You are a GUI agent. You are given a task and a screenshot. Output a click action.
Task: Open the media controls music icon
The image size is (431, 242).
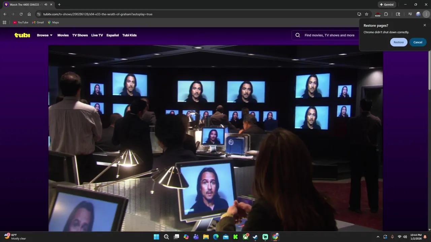(x=410, y=14)
